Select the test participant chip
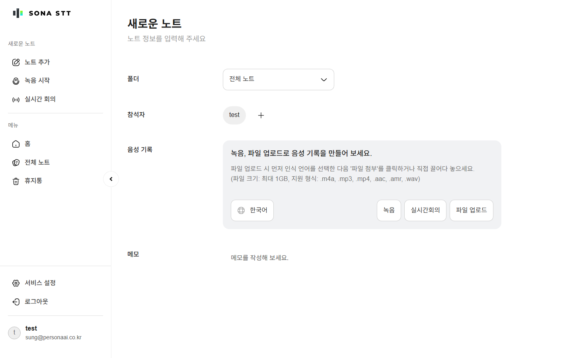573x358 pixels. point(234,115)
